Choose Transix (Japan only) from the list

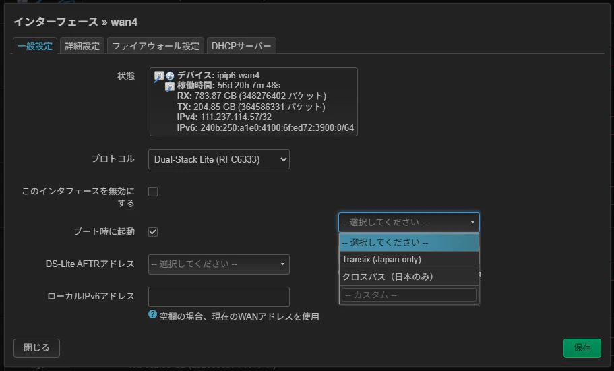tap(409, 259)
